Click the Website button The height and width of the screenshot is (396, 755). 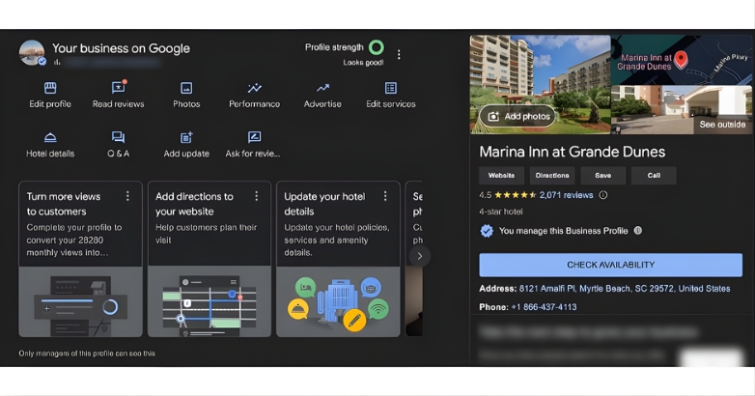(501, 176)
